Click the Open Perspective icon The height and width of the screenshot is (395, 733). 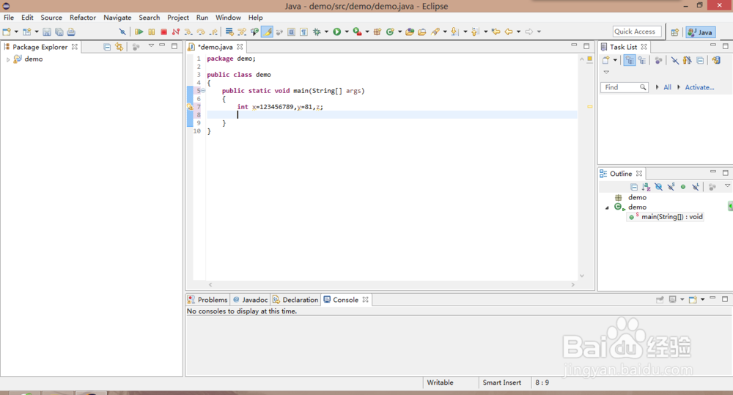click(x=674, y=32)
